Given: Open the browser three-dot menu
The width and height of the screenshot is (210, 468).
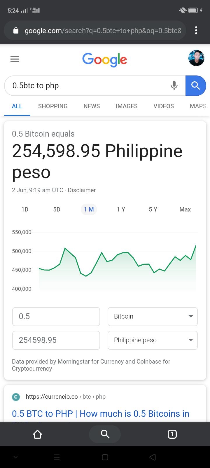Looking at the screenshot, I should [196, 30].
